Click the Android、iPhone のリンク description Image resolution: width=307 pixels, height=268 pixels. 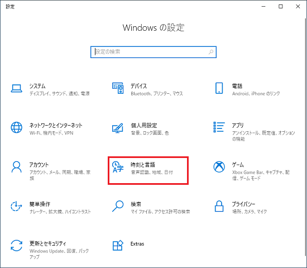[x=256, y=94]
